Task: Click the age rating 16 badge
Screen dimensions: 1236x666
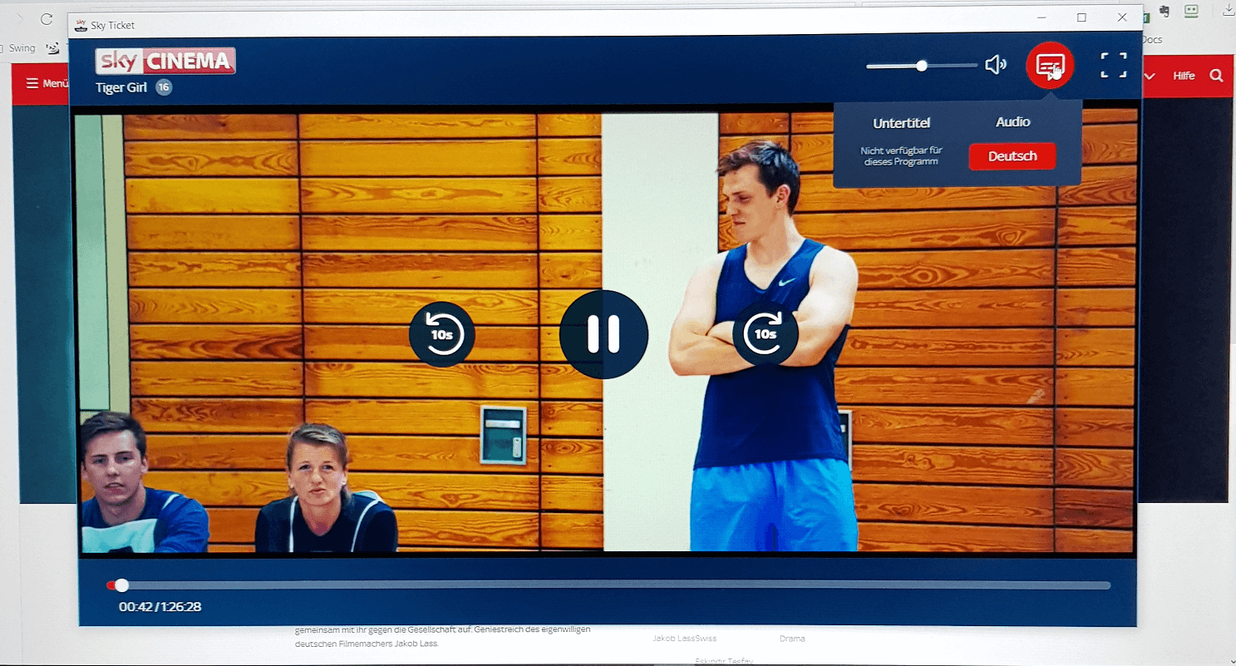Action: pyautogui.click(x=164, y=87)
